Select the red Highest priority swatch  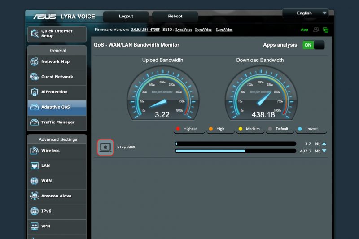(178, 129)
